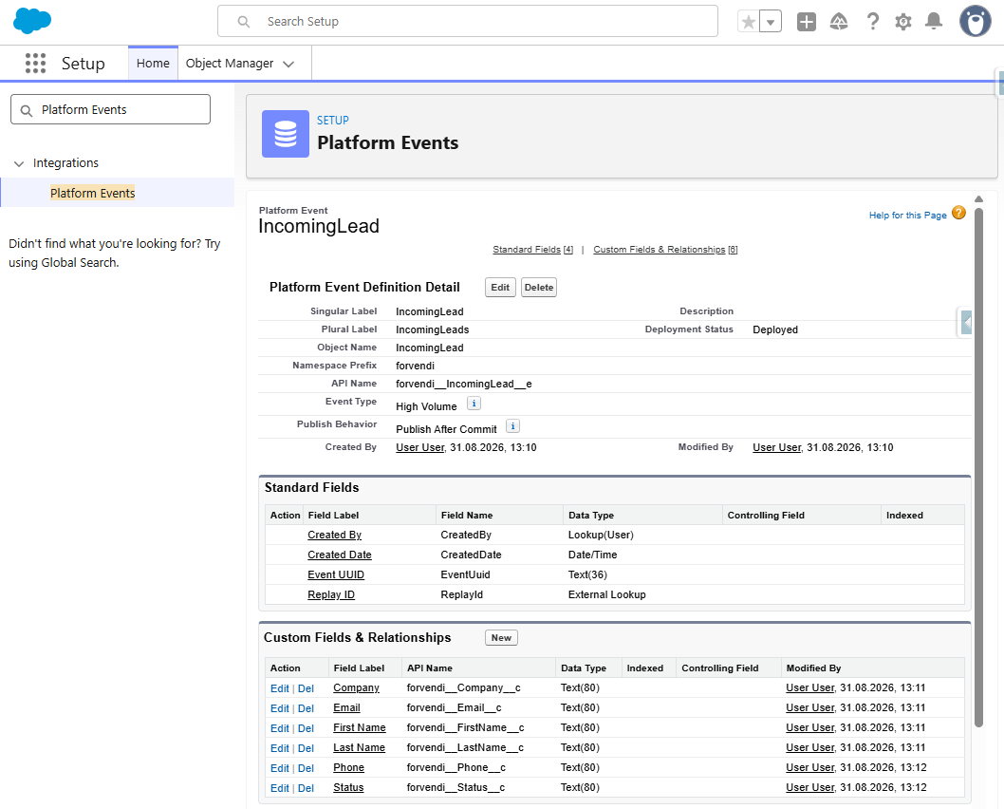
Task: Click the Quick Find magnifier icon
Action: (27, 111)
